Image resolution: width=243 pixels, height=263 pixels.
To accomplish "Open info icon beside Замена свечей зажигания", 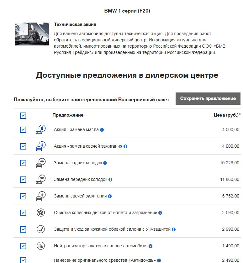I will click(x=110, y=196).
